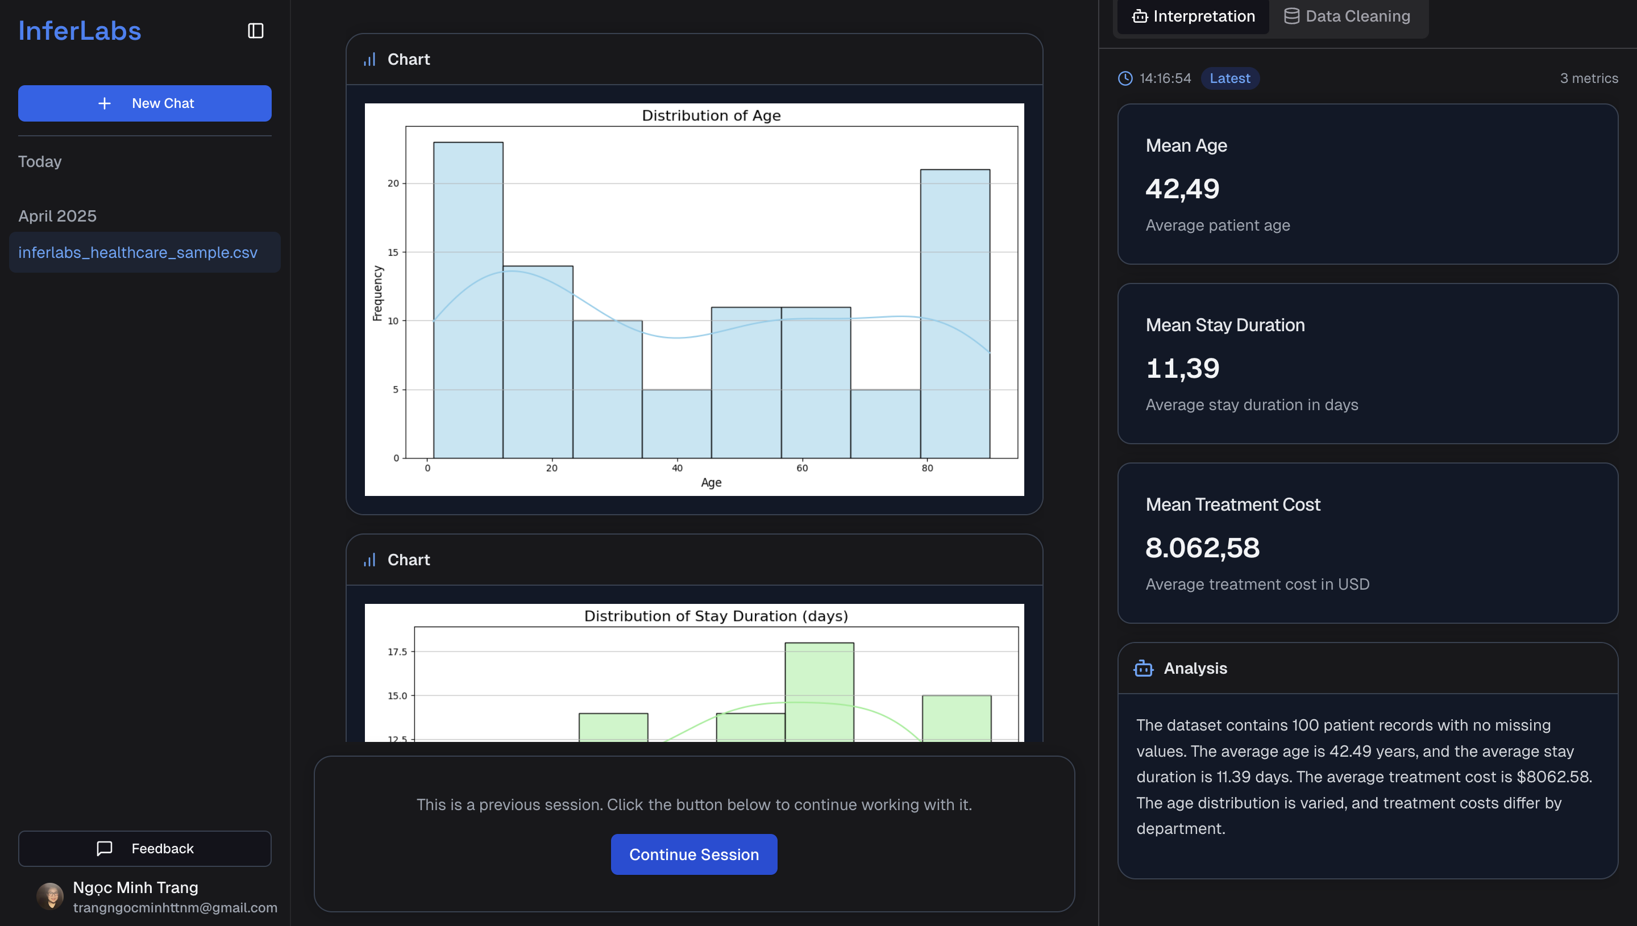This screenshot has width=1637, height=926.
Task: Click the InferLabs logo
Action: 80,31
